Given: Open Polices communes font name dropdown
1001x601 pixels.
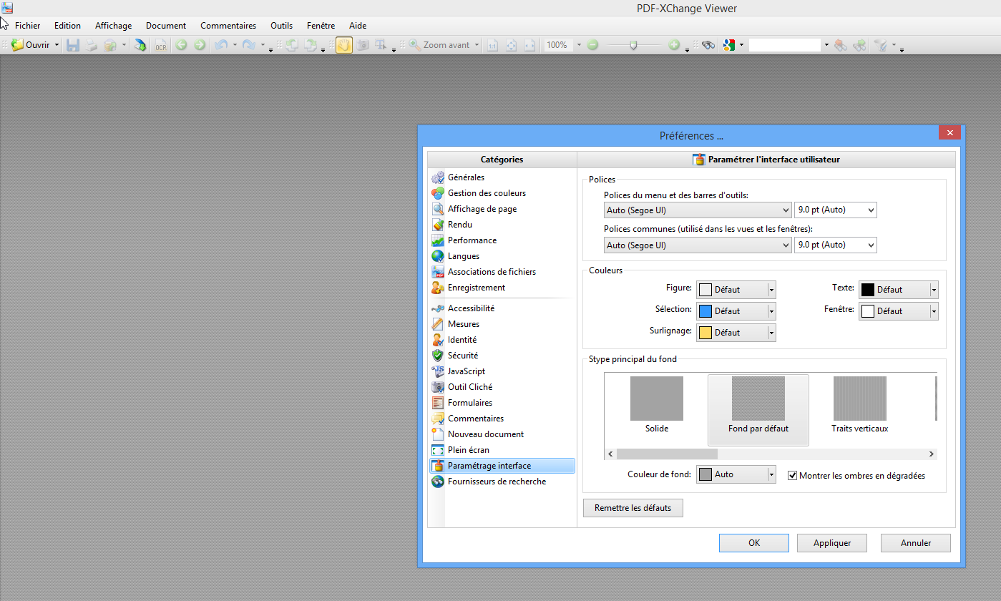Looking at the screenshot, I should [x=698, y=245].
